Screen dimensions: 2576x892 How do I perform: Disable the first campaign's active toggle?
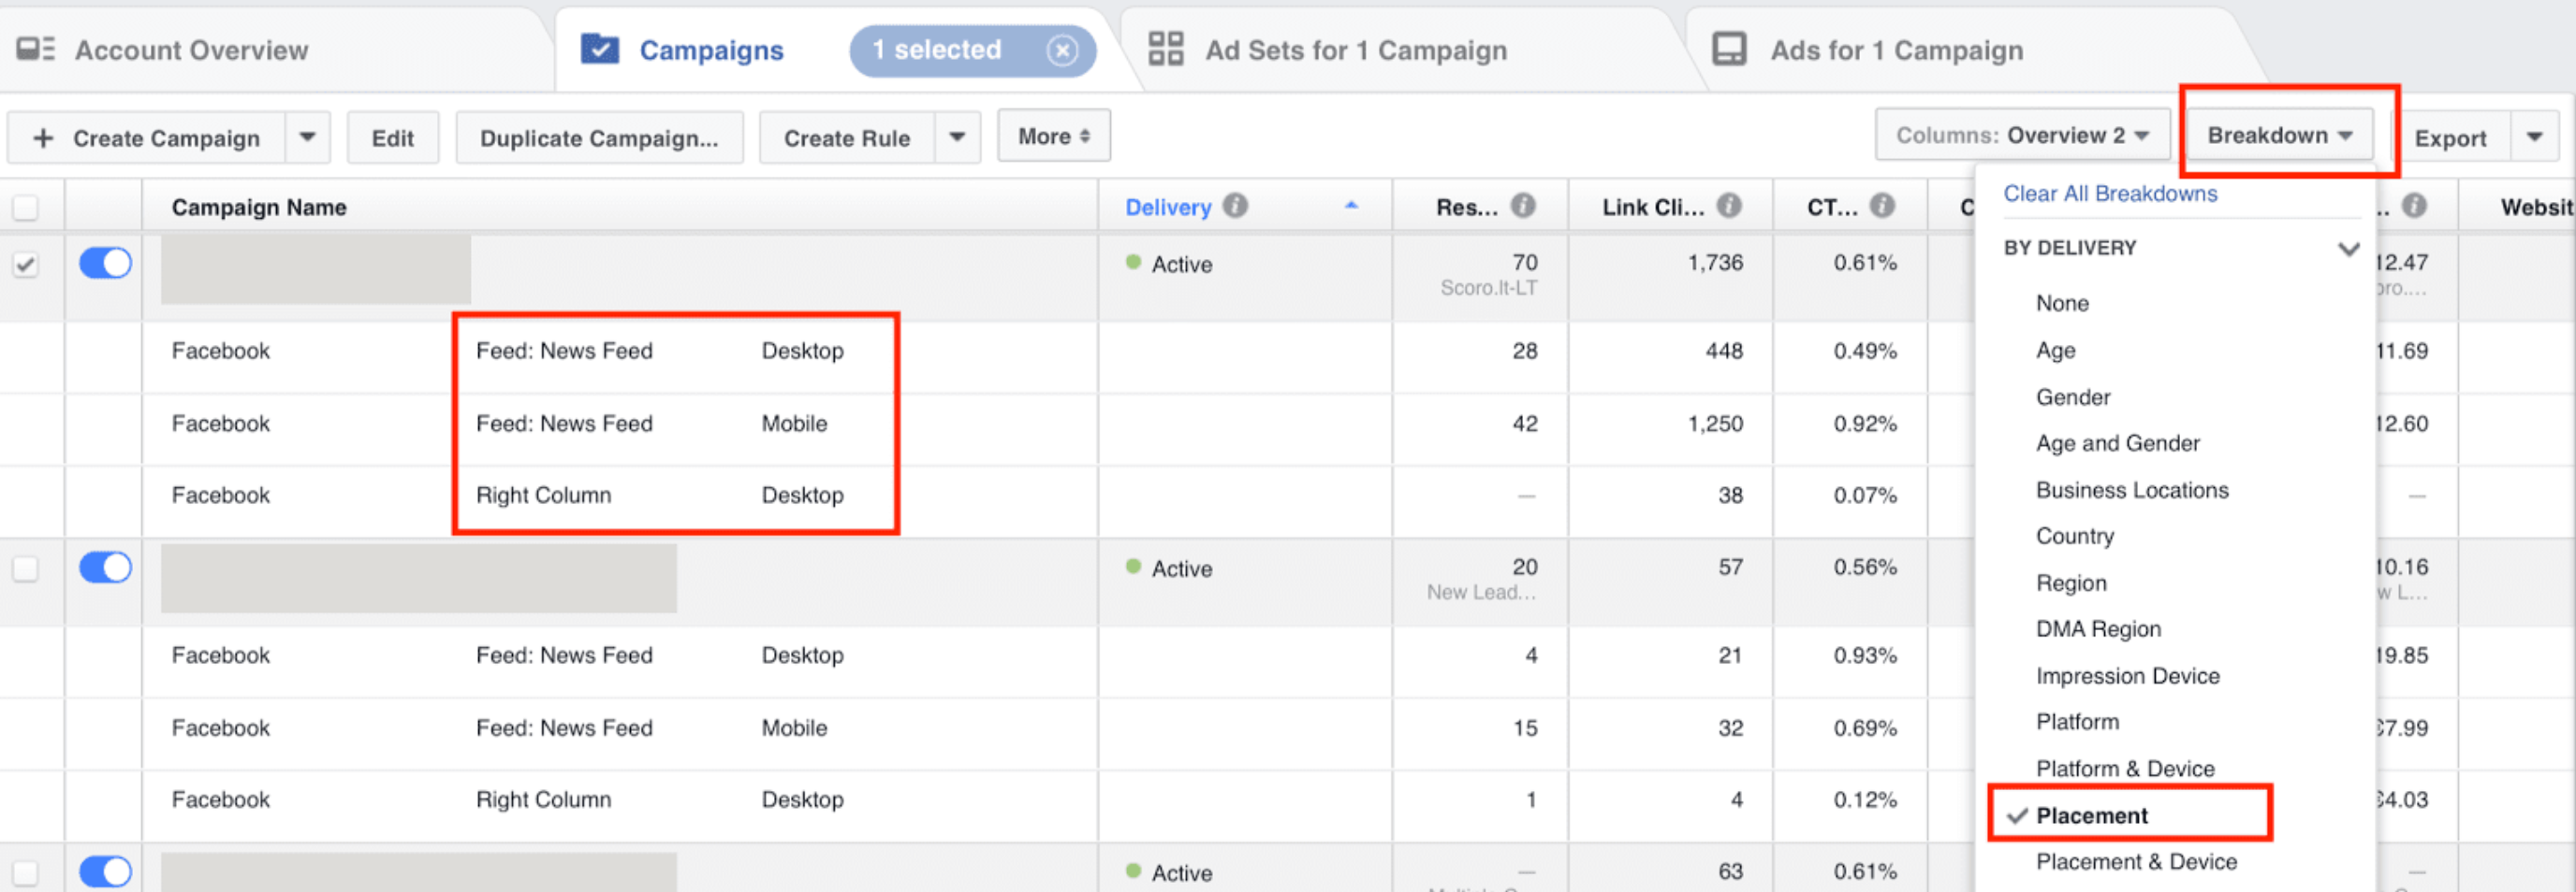click(104, 263)
